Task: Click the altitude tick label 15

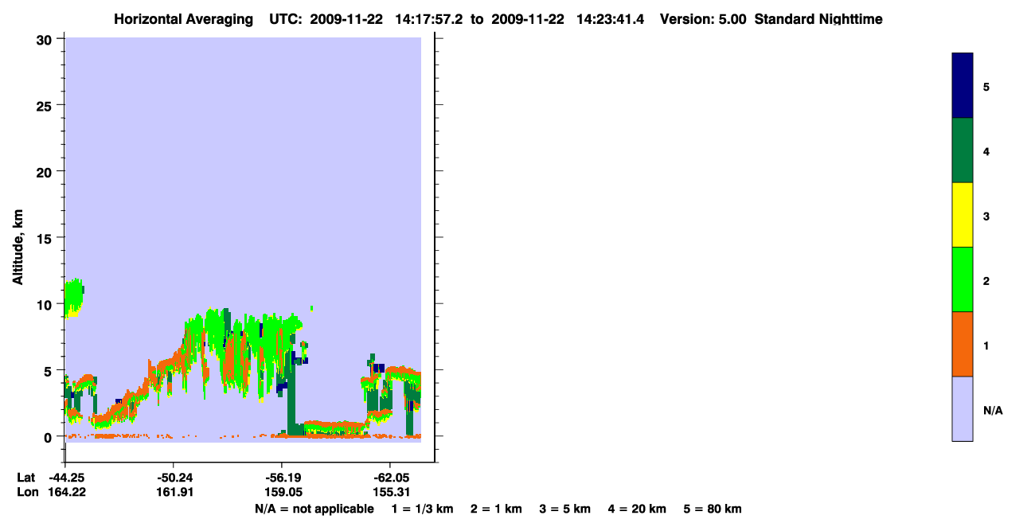Action: (46, 238)
